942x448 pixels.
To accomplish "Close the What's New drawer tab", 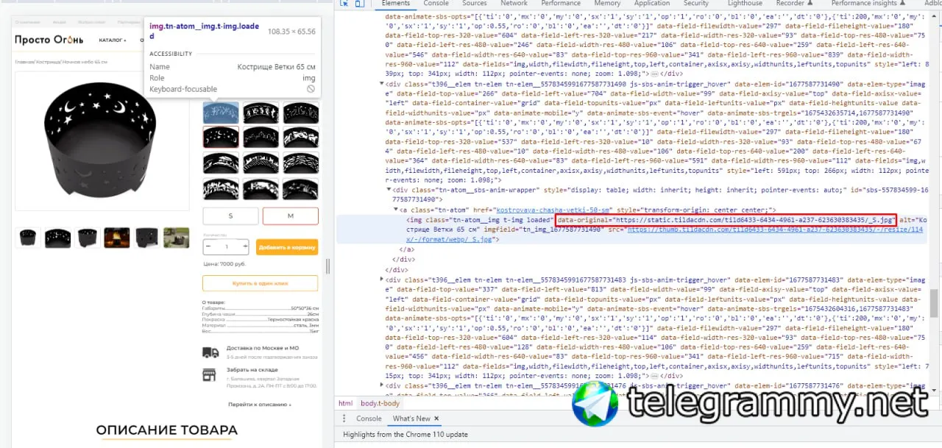I will coord(436,419).
